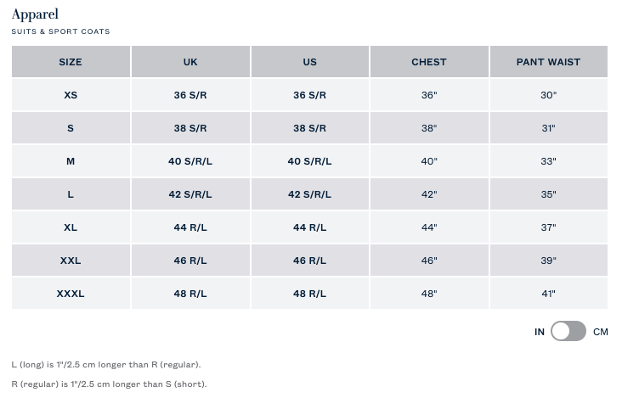Click the R (regular) length note
Image resolution: width=622 pixels, height=398 pixels.
(x=109, y=384)
